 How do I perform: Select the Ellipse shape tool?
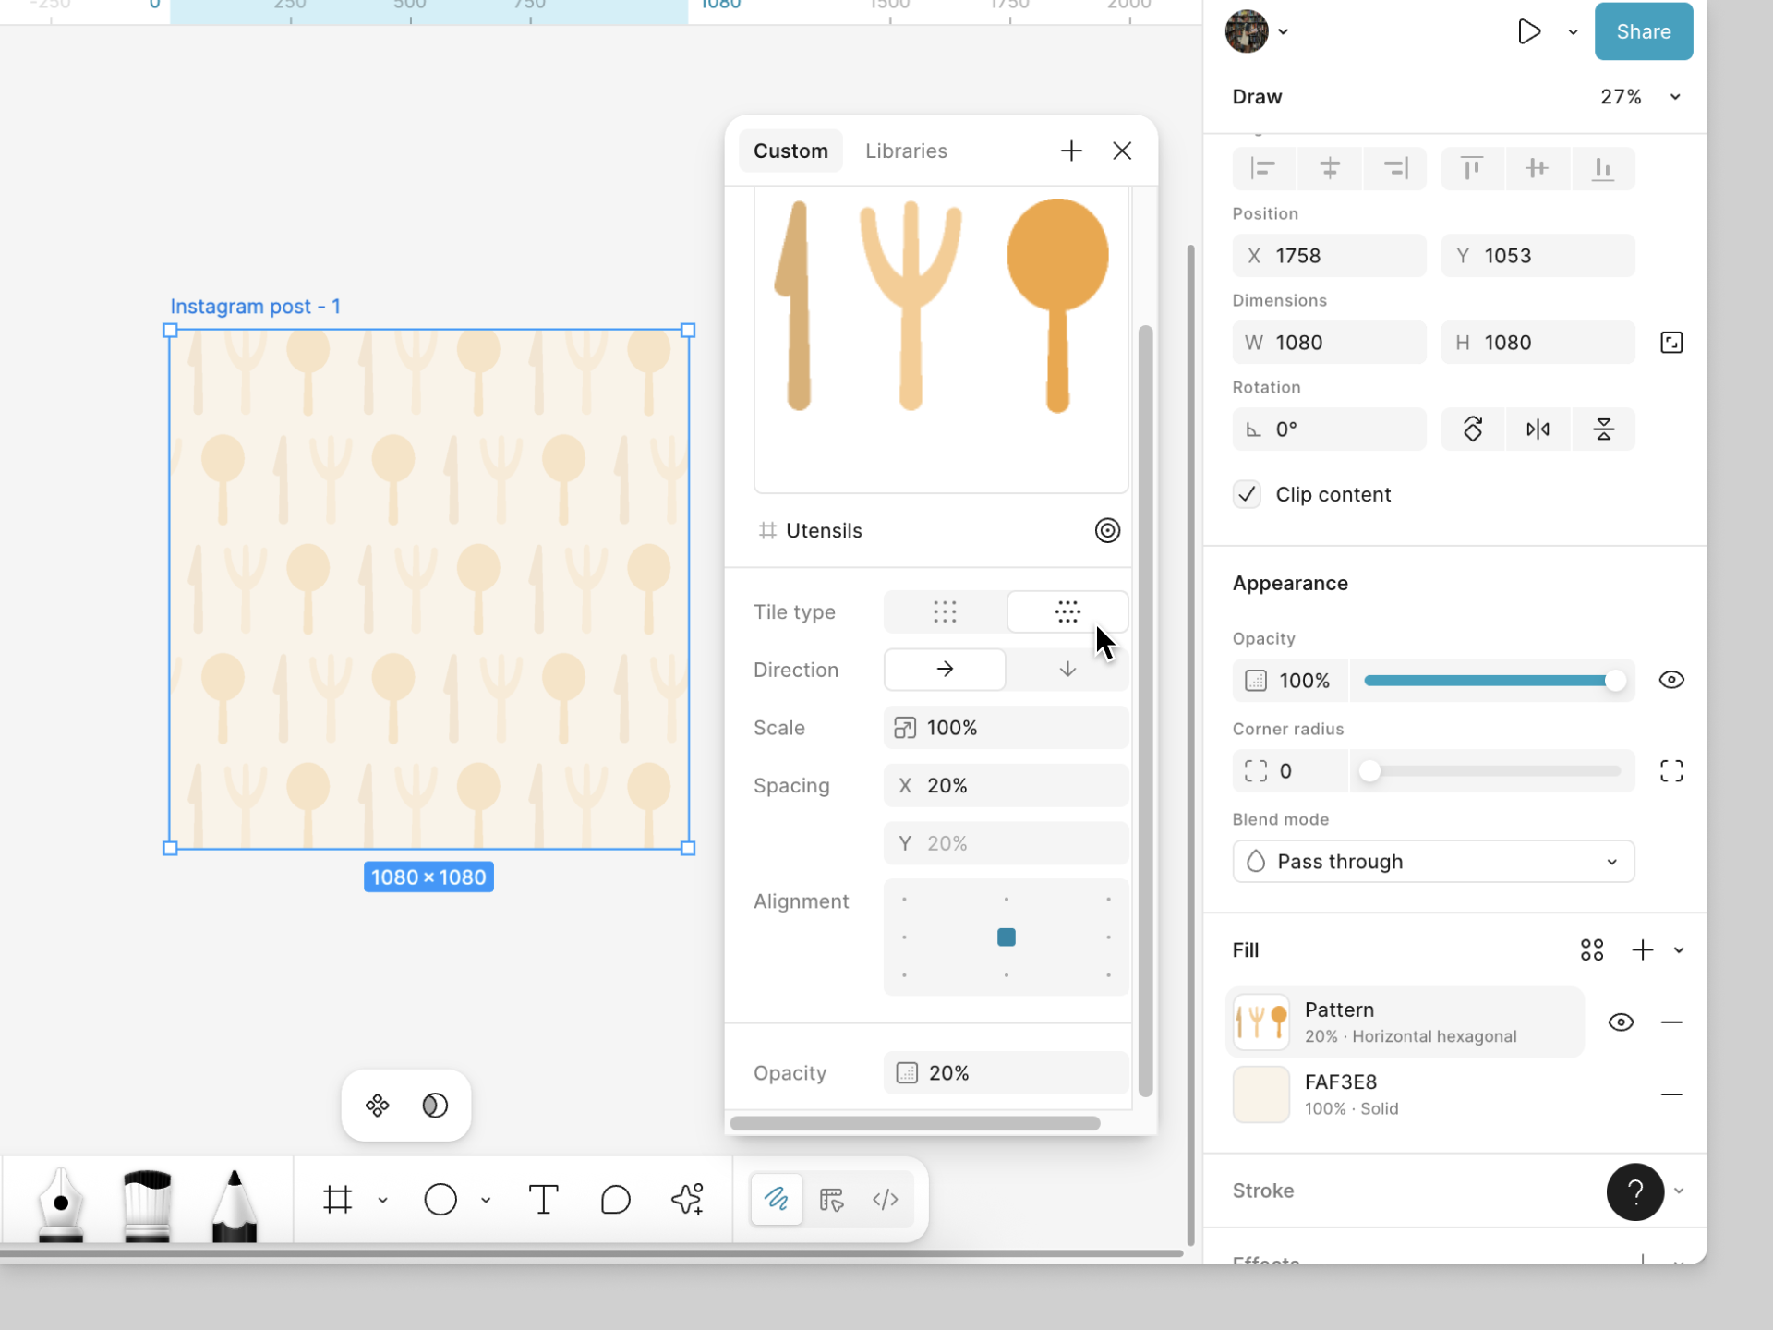tap(440, 1200)
